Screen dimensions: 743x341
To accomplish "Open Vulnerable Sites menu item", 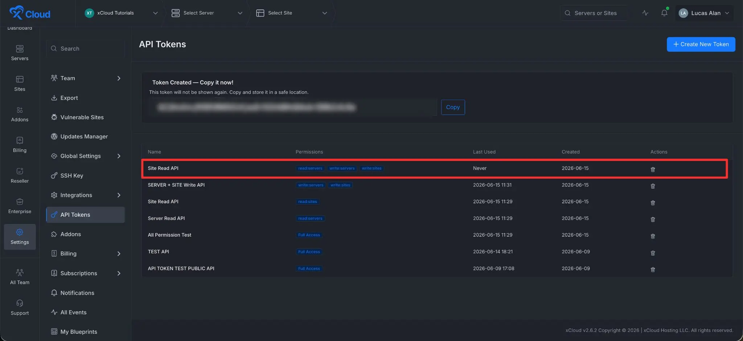I will (85, 117).
